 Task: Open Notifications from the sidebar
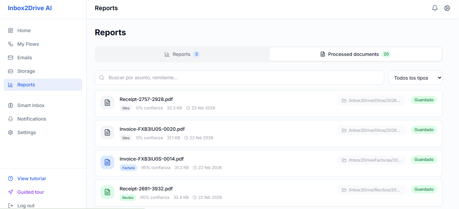(32, 119)
